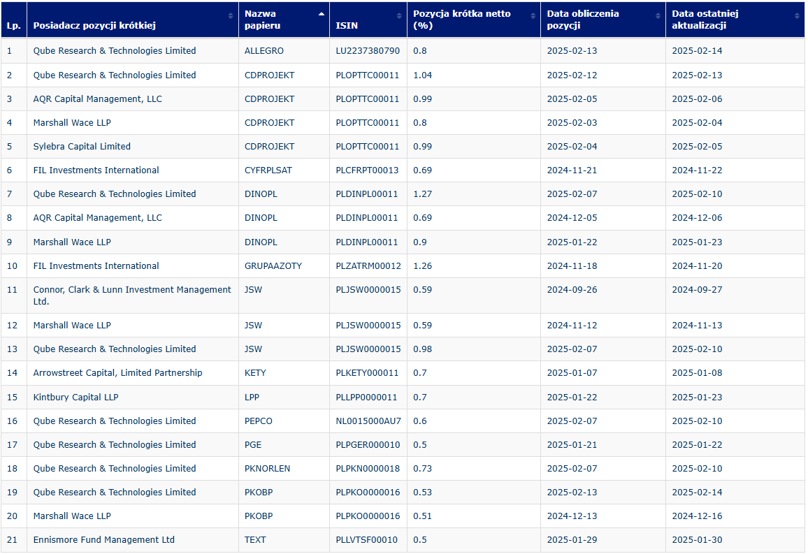Viewport: 808px width, 554px height.
Task: Select the PEPCO ISIN NL0015000AU7 cell
Action: pos(368,421)
